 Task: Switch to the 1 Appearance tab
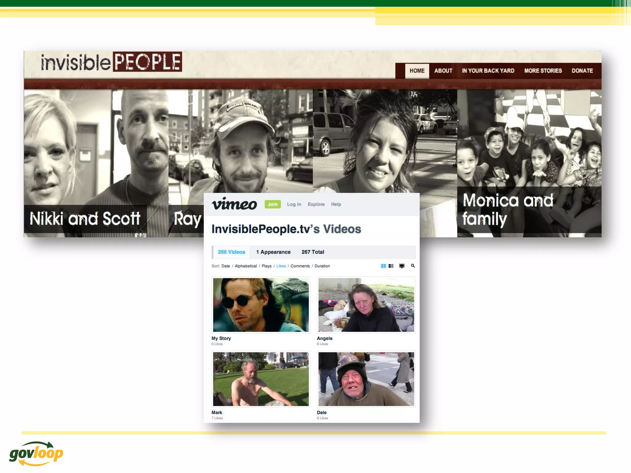coord(273,252)
